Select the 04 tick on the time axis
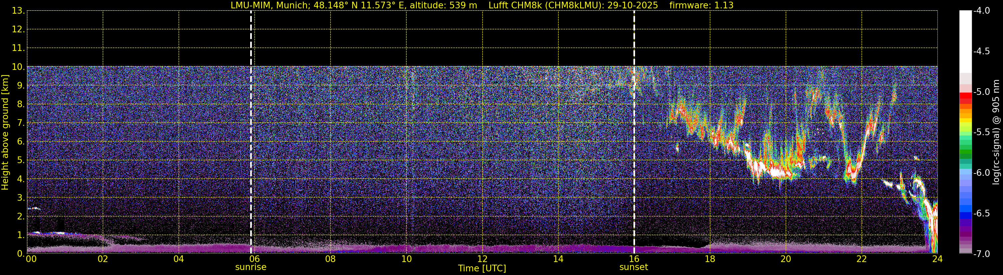 click(x=179, y=259)
